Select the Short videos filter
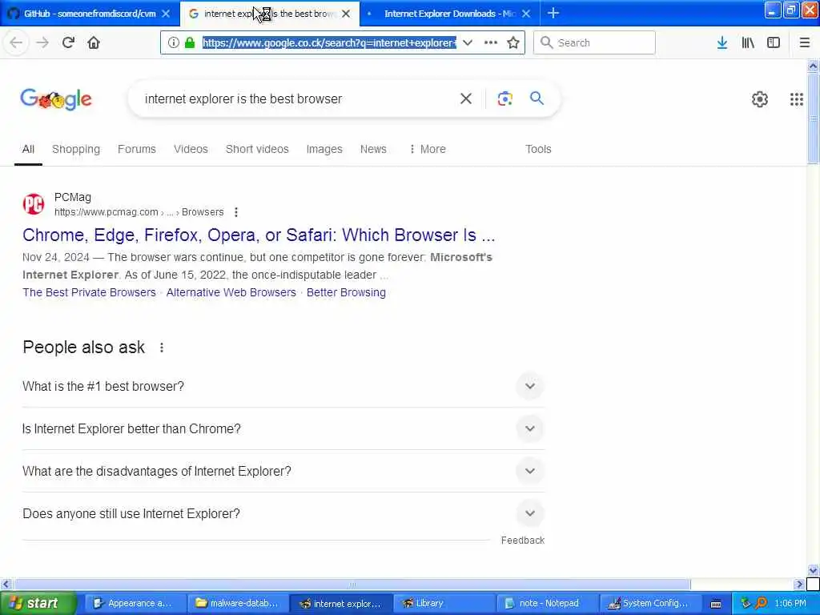The image size is (820, 615). 257,149
